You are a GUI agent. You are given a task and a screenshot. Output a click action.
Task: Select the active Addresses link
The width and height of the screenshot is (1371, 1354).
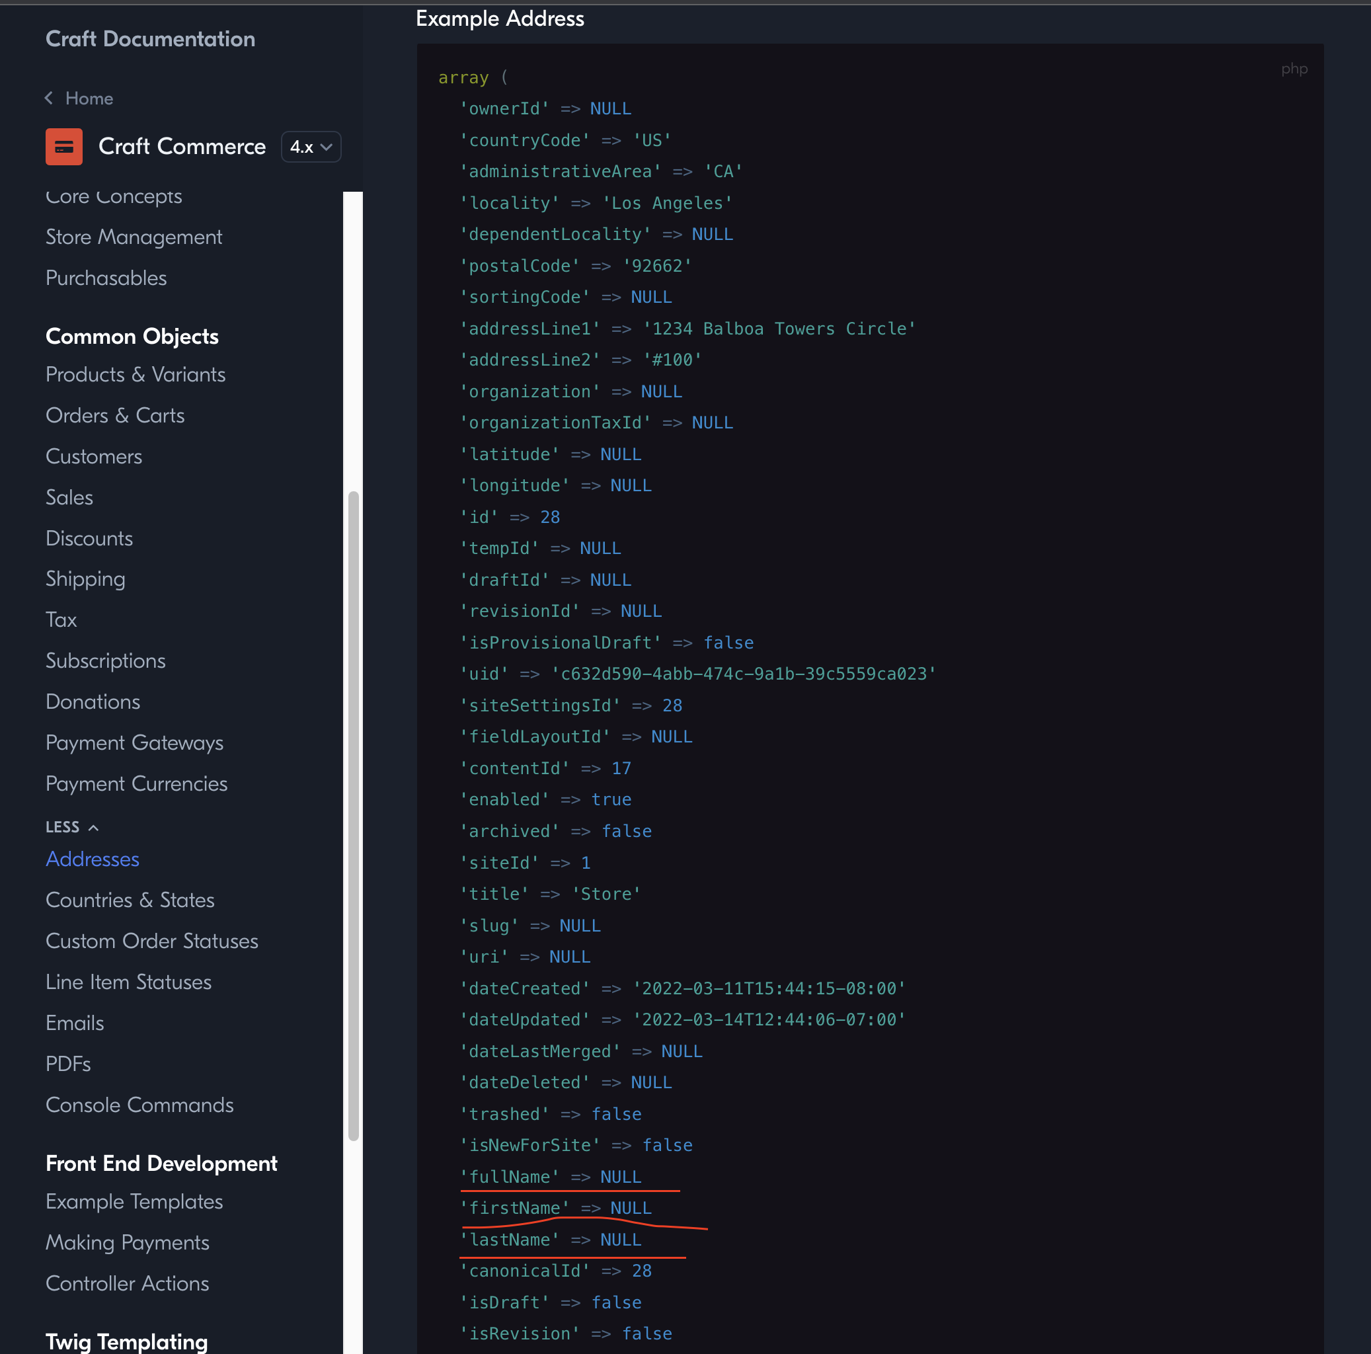click(93, 859)
